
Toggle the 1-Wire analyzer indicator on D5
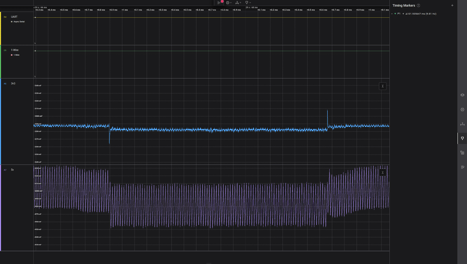click(12, 55)
